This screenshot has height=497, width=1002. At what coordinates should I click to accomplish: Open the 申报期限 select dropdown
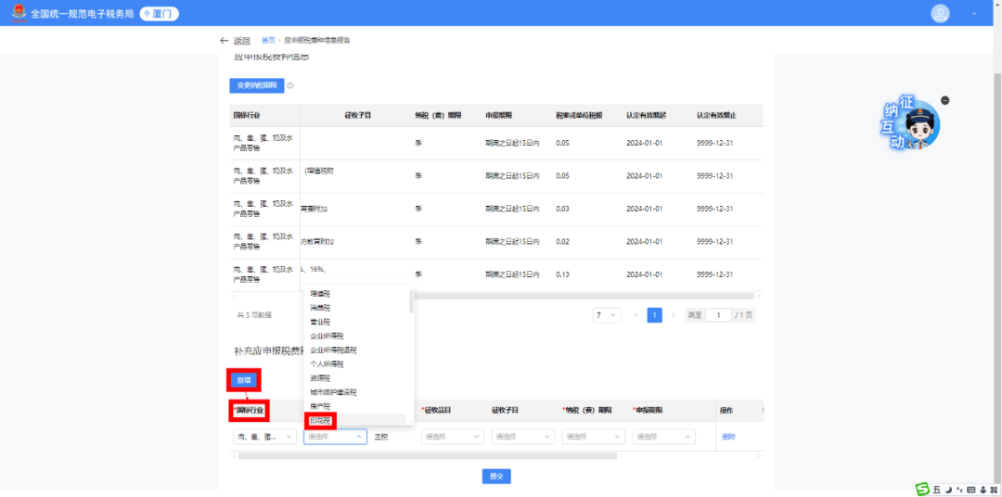663,437
